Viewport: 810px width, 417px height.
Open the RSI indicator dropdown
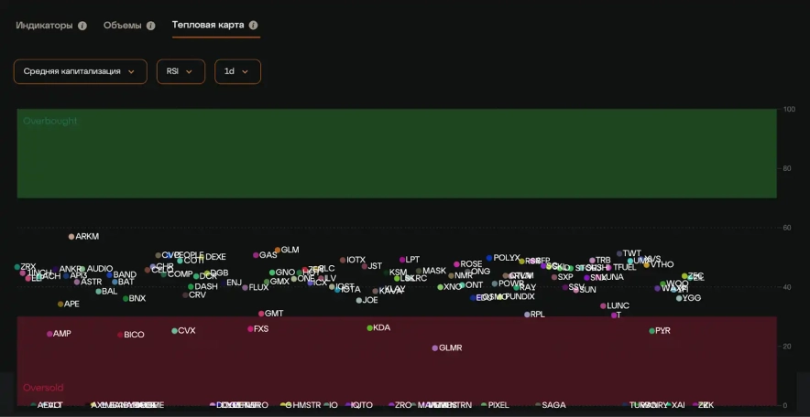coord(180,71)
